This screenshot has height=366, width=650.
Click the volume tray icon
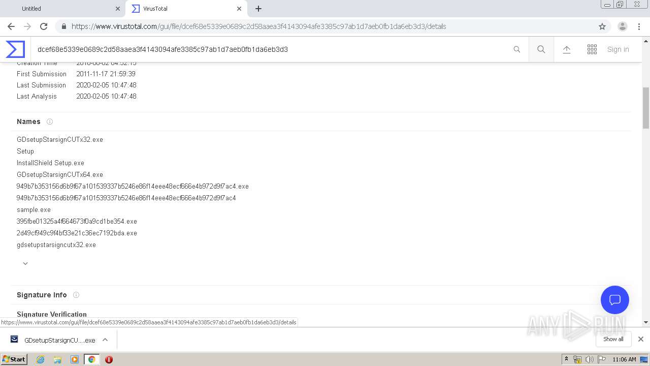(x=590, y=359)
